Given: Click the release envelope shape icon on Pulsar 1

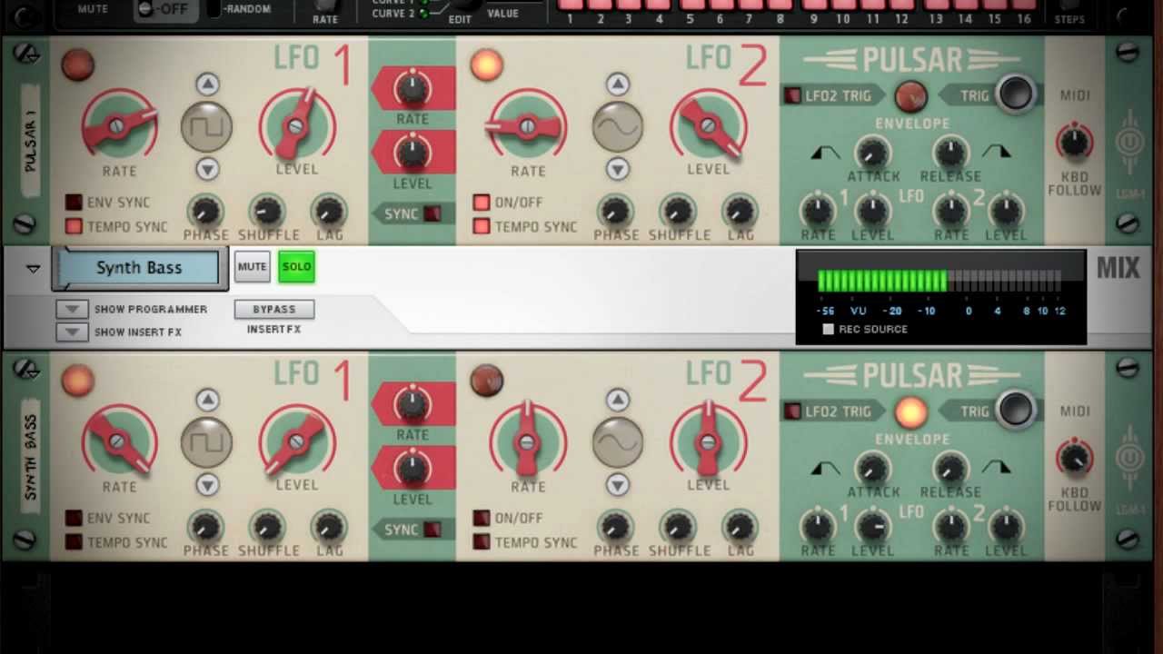Looking at the screenshot, I should click(996, 152).
